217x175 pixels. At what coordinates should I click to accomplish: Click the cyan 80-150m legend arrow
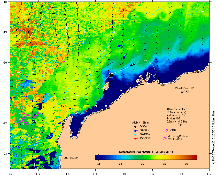136,135
